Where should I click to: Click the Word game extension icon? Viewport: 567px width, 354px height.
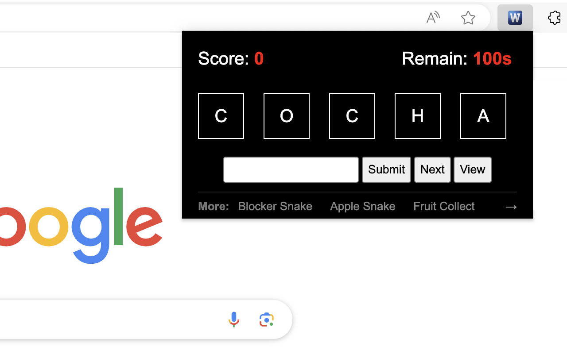click(x=515, y=18)
